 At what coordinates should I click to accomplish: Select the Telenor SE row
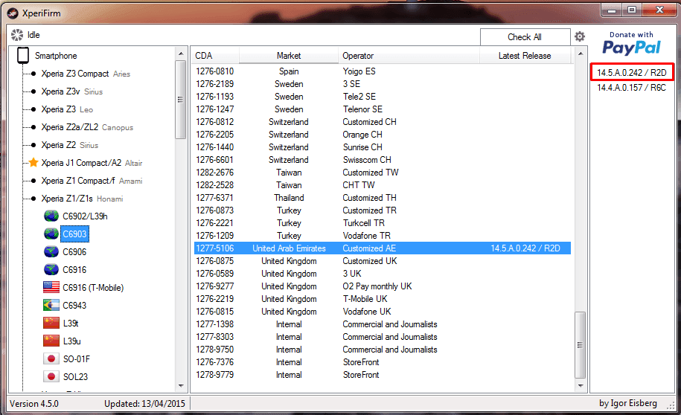point(383,109)
